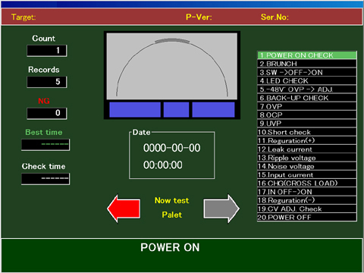Viewport: 364px width, 273px height.
Task: Click the gray right arrow
Action: (221, 209)
